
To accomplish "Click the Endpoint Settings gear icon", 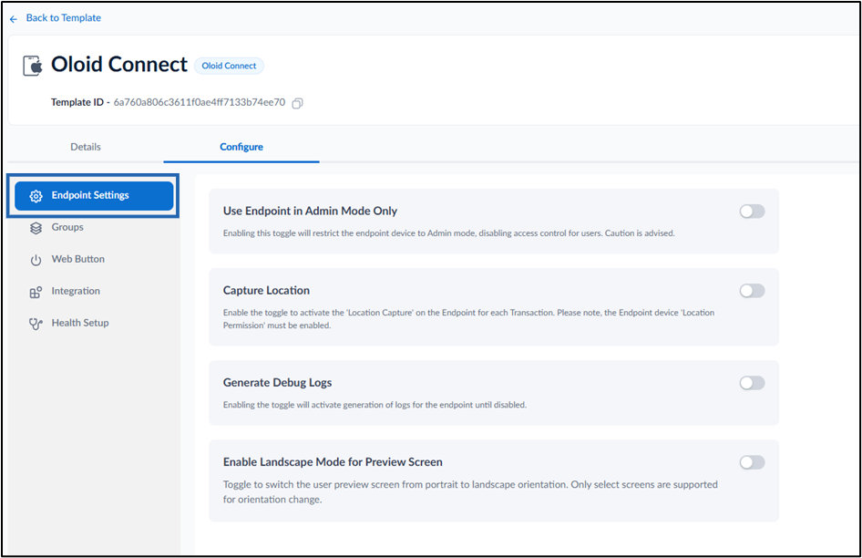I will coord(36,196).
